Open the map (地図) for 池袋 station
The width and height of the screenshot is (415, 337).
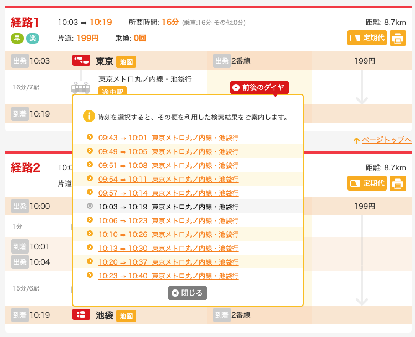126,316
